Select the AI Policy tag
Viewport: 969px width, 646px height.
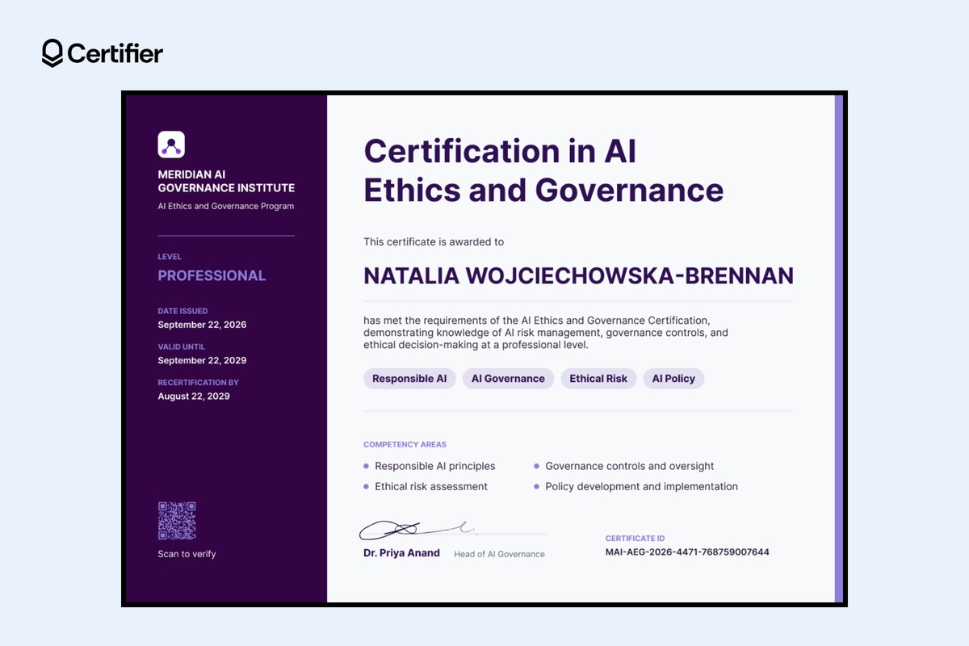[x=673, y=378]
